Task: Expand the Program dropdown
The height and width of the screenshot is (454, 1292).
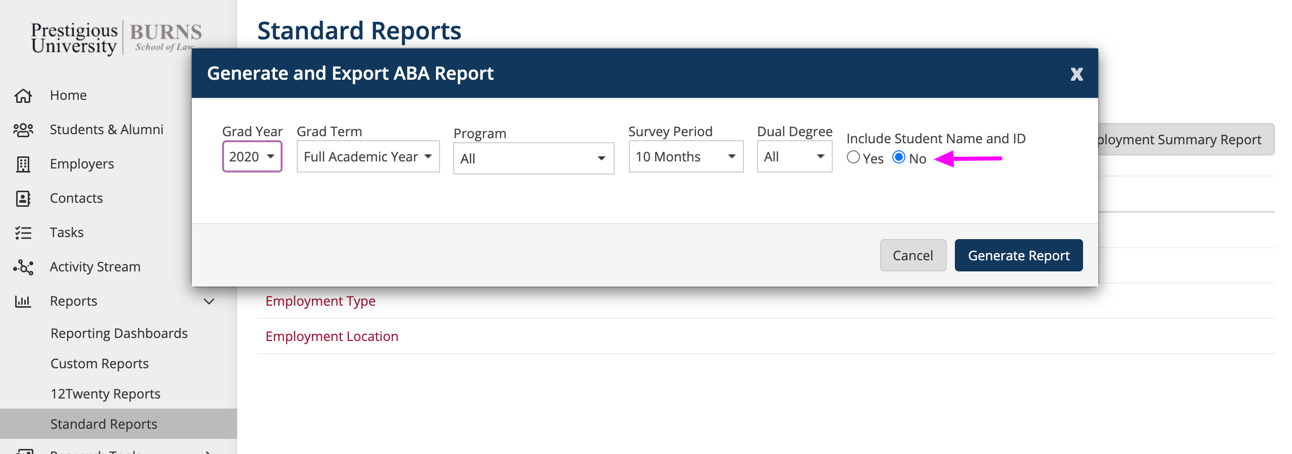Action: tap(533, 158)
